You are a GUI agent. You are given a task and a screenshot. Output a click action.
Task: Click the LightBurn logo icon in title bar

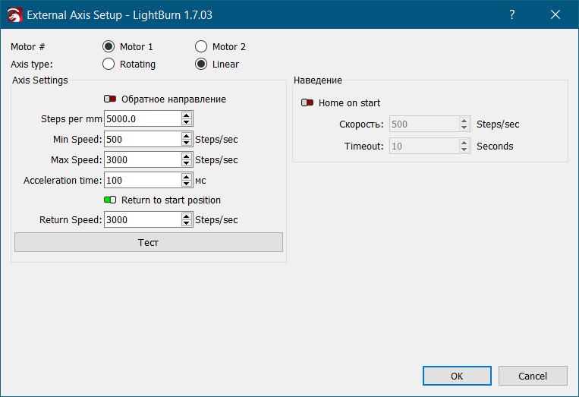(15, 15)
